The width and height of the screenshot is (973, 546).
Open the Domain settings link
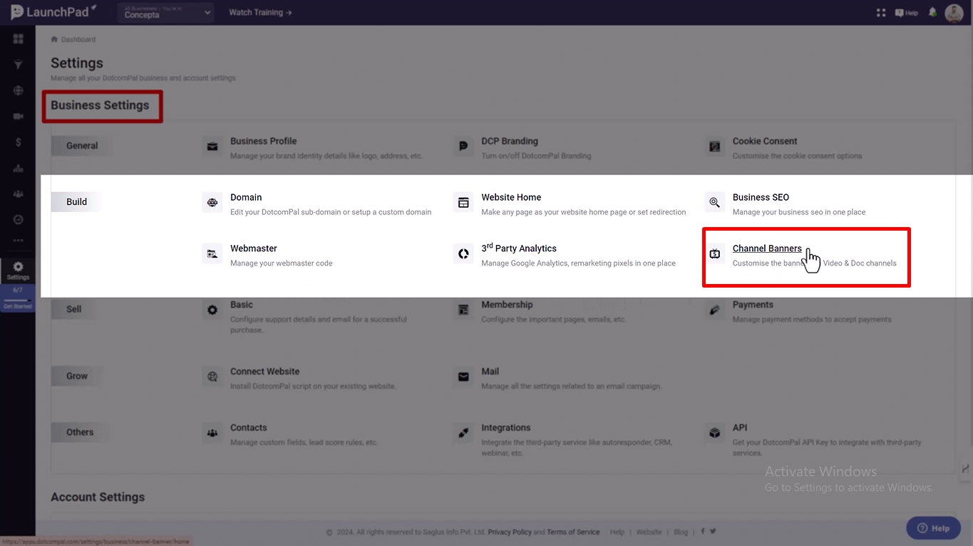click(246, 197)
